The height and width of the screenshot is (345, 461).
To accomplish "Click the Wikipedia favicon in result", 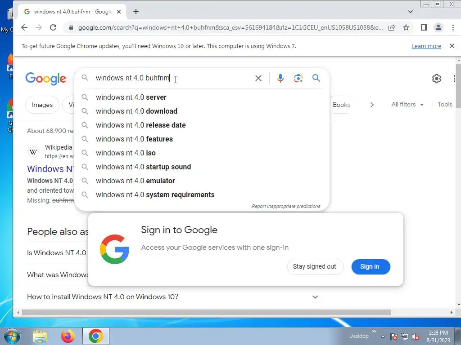I will point(33,152).
